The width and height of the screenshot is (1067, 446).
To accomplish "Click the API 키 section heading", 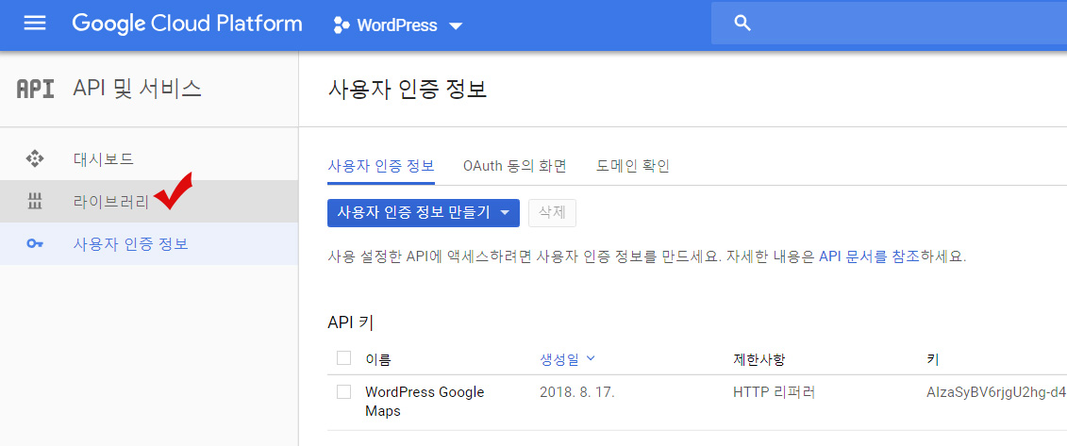I will 350,322.
